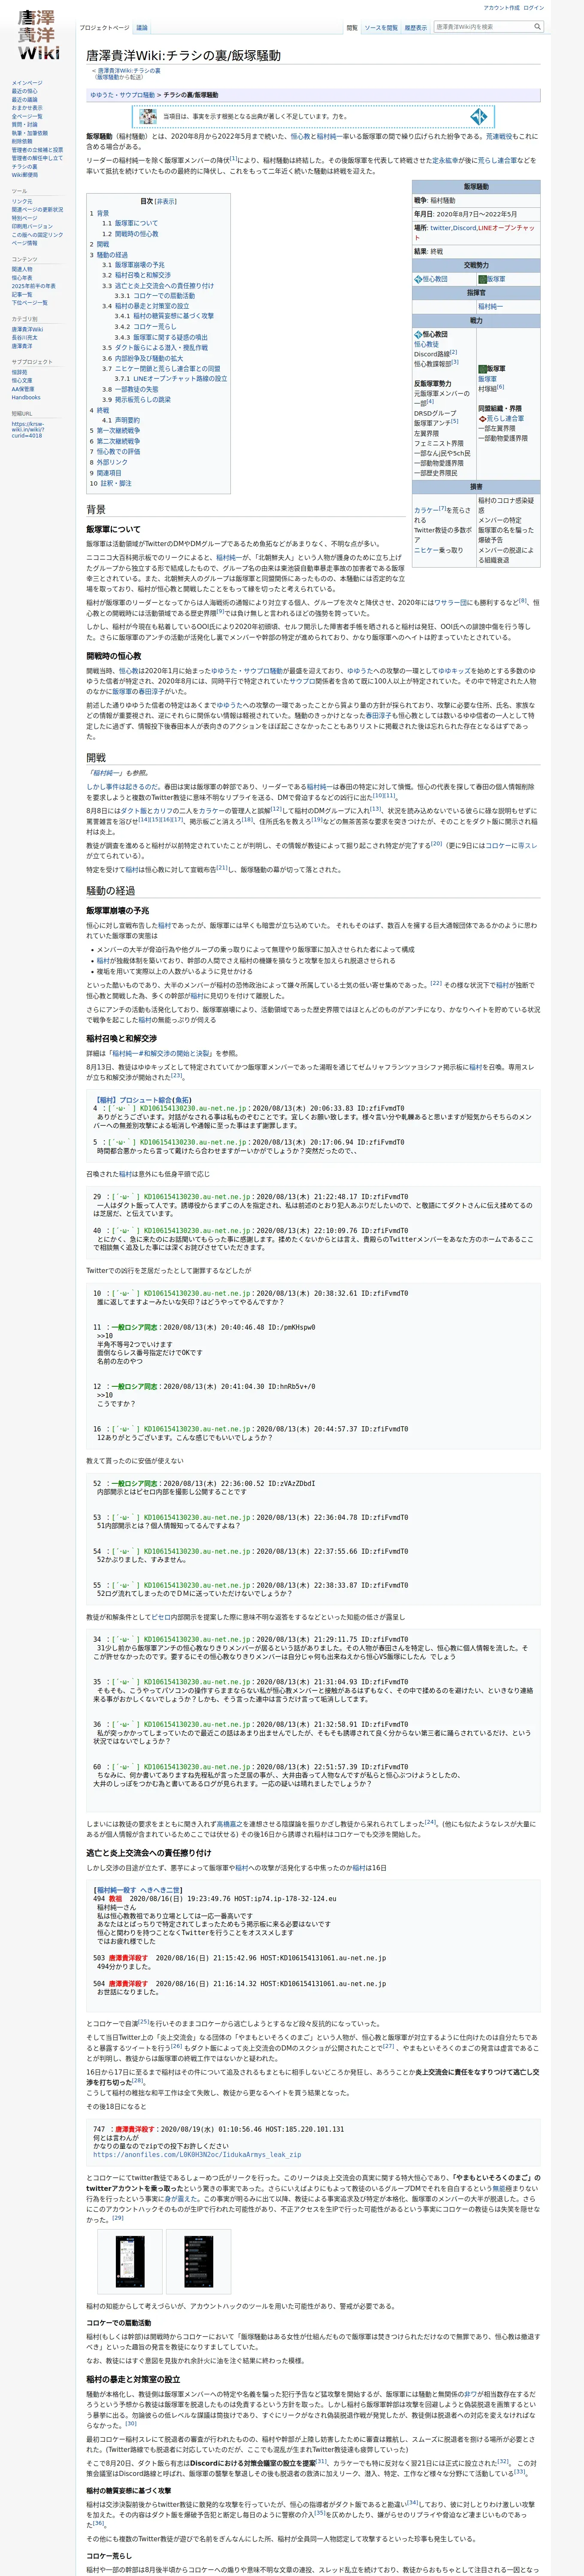Open 長谷川亮太 category link
The image size is (584, 2576).
24,337
